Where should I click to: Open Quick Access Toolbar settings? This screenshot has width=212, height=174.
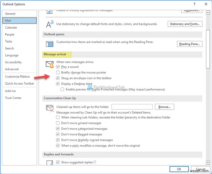coord(19,84)
